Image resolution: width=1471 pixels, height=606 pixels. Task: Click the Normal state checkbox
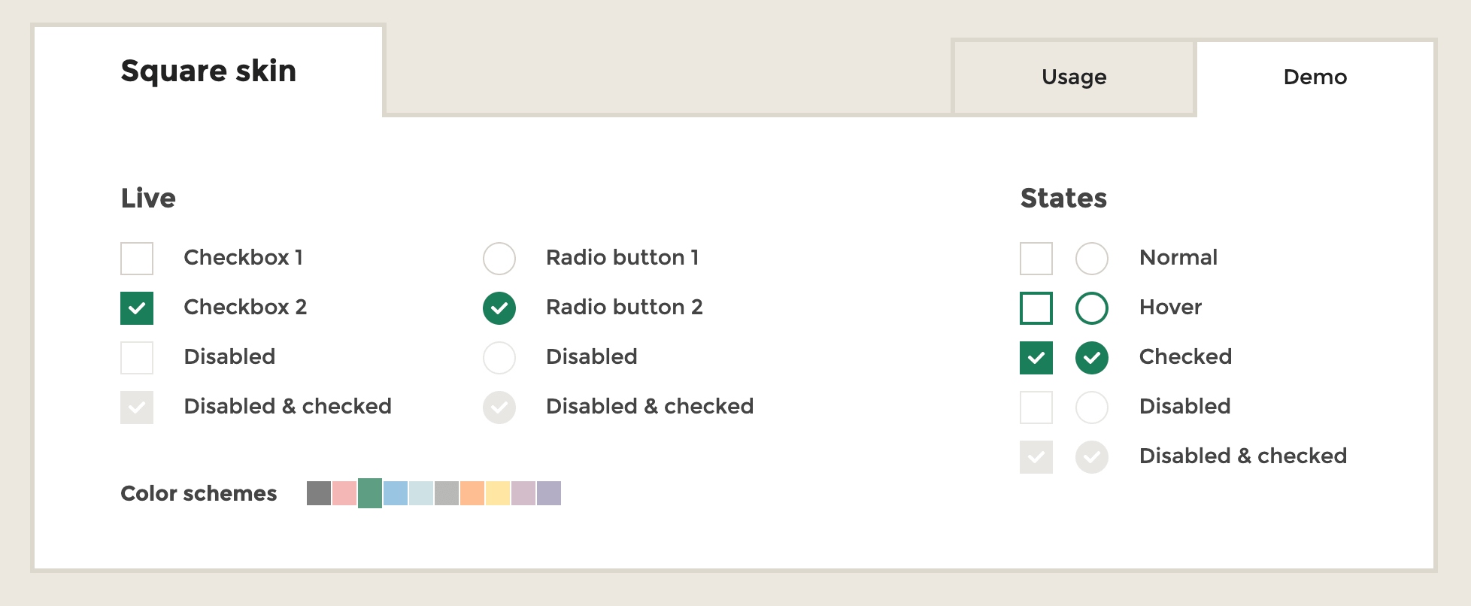(1036, 259)
